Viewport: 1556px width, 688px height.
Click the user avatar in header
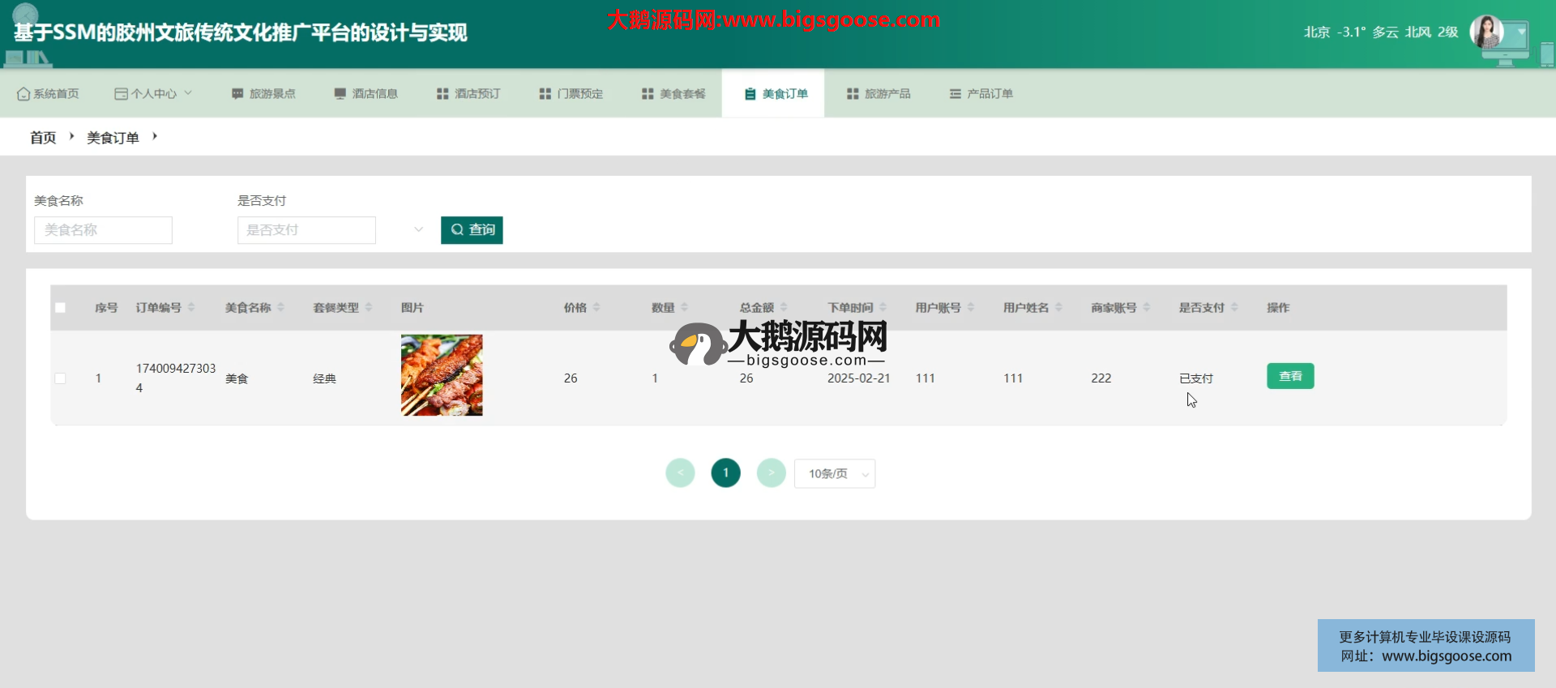1487,32
